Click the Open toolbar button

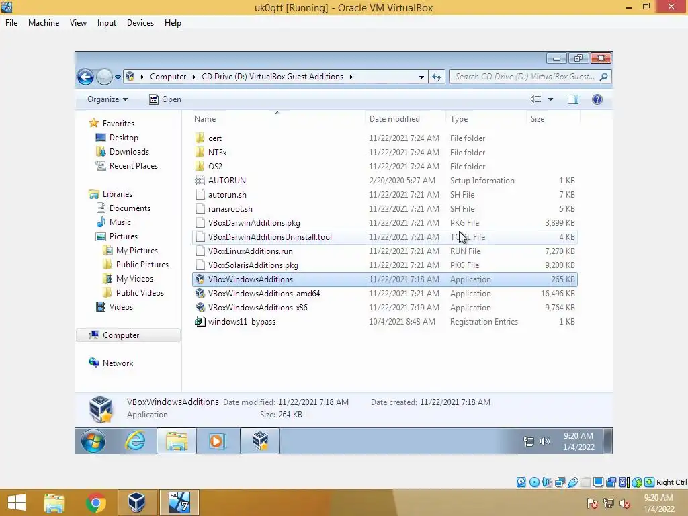tap(165, 99)
